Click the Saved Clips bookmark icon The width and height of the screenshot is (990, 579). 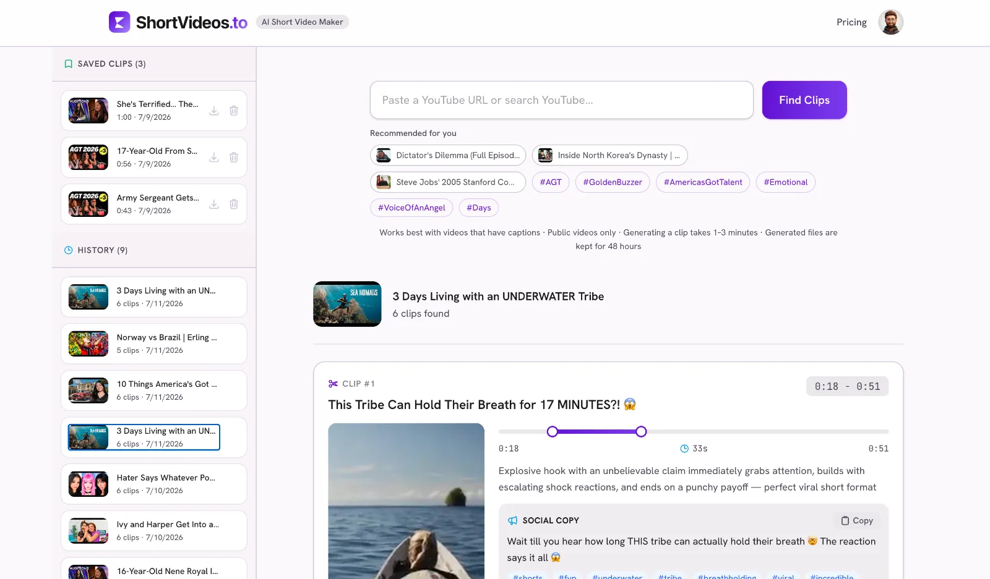tap(69, 64)
